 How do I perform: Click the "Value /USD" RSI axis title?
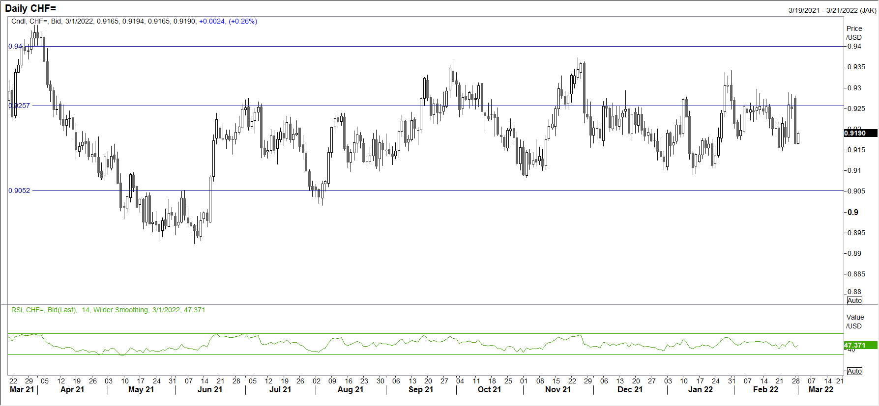855,322
